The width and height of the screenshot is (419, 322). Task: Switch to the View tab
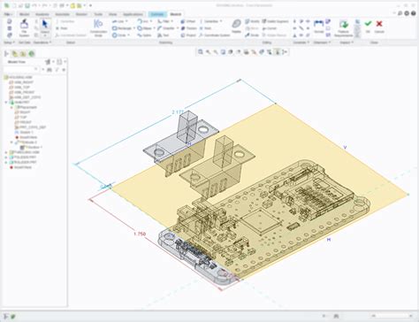pos(112,14)
